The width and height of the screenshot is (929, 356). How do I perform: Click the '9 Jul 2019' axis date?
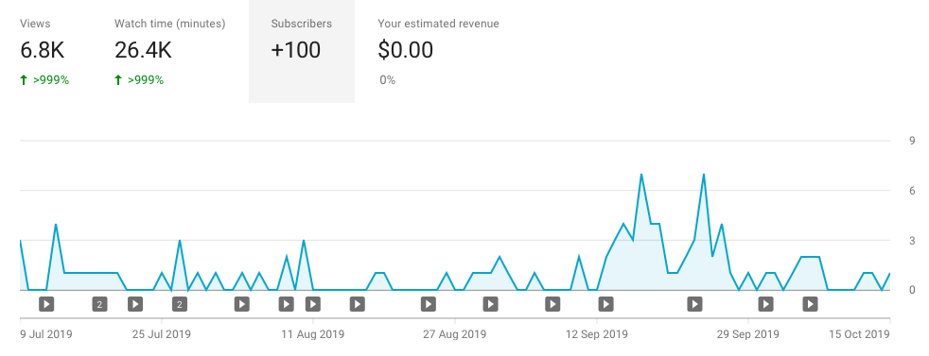click(46, 334)
